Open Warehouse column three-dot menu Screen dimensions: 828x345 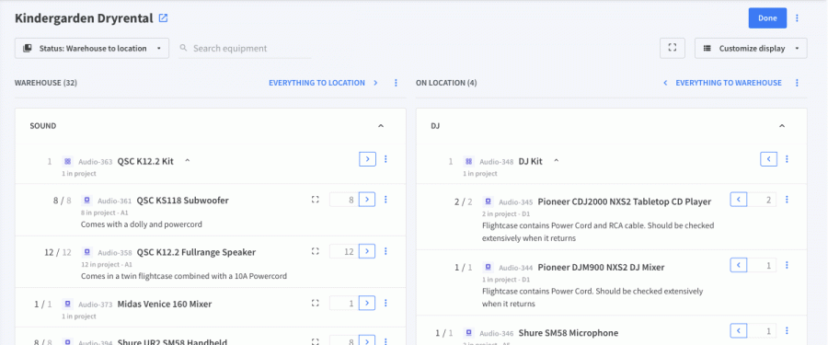[396, 83]
